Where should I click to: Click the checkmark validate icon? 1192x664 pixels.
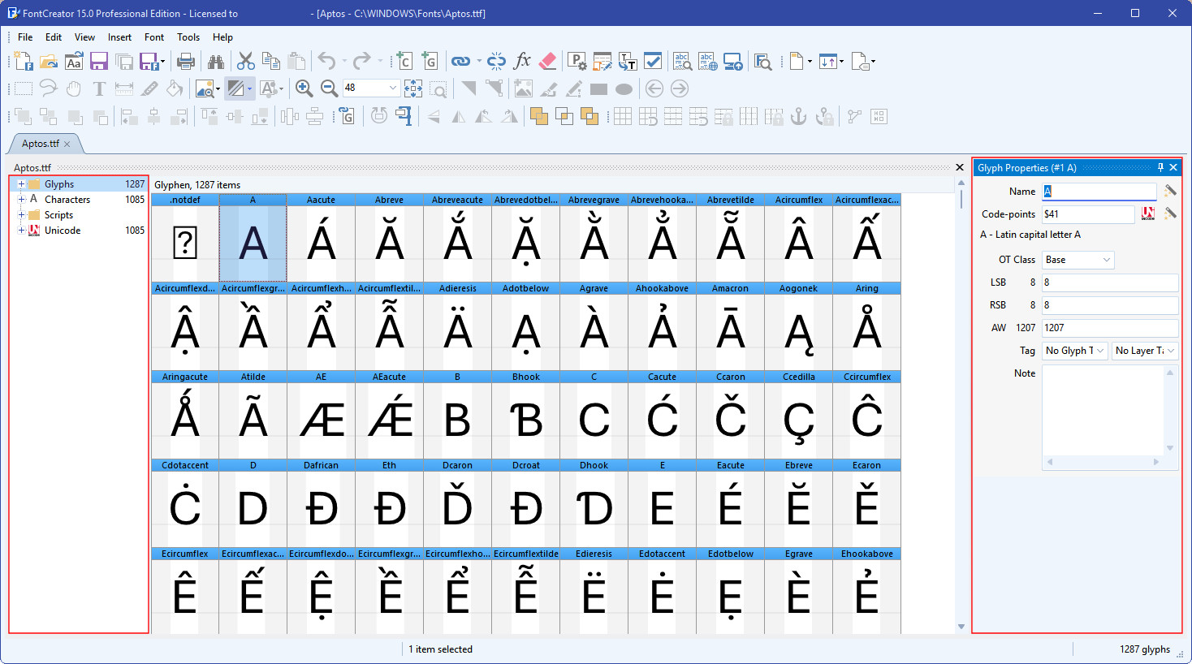coord(653,61)
